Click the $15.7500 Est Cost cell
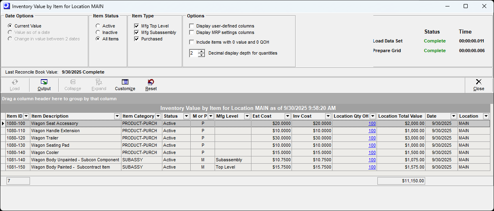 (271, 167)
